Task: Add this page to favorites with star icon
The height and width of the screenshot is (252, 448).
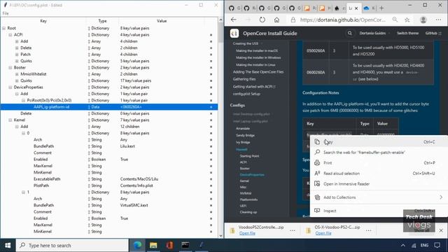Action: tap(407, 20)
